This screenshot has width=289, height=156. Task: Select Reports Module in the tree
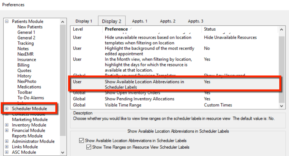[x=27, y=136]
